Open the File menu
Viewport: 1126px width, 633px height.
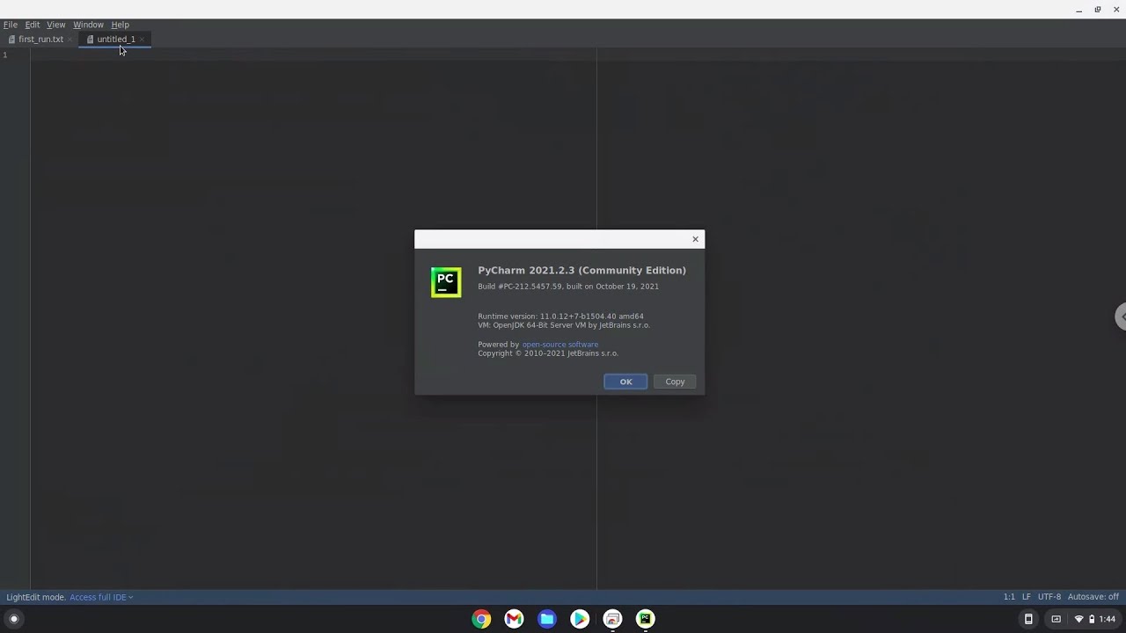(x=11, y=25)
